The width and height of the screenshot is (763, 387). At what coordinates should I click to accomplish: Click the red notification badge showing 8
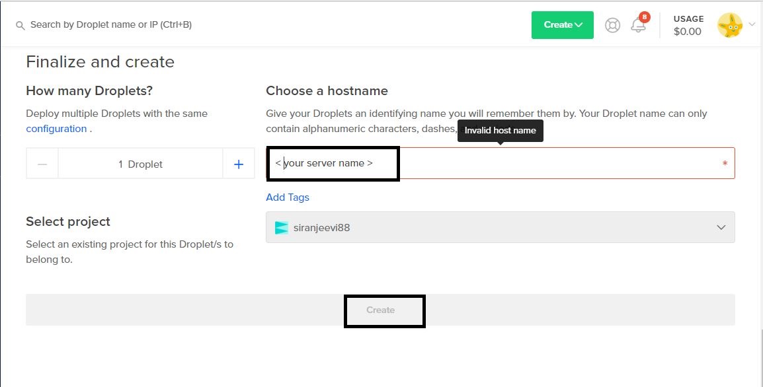[644, 17]
